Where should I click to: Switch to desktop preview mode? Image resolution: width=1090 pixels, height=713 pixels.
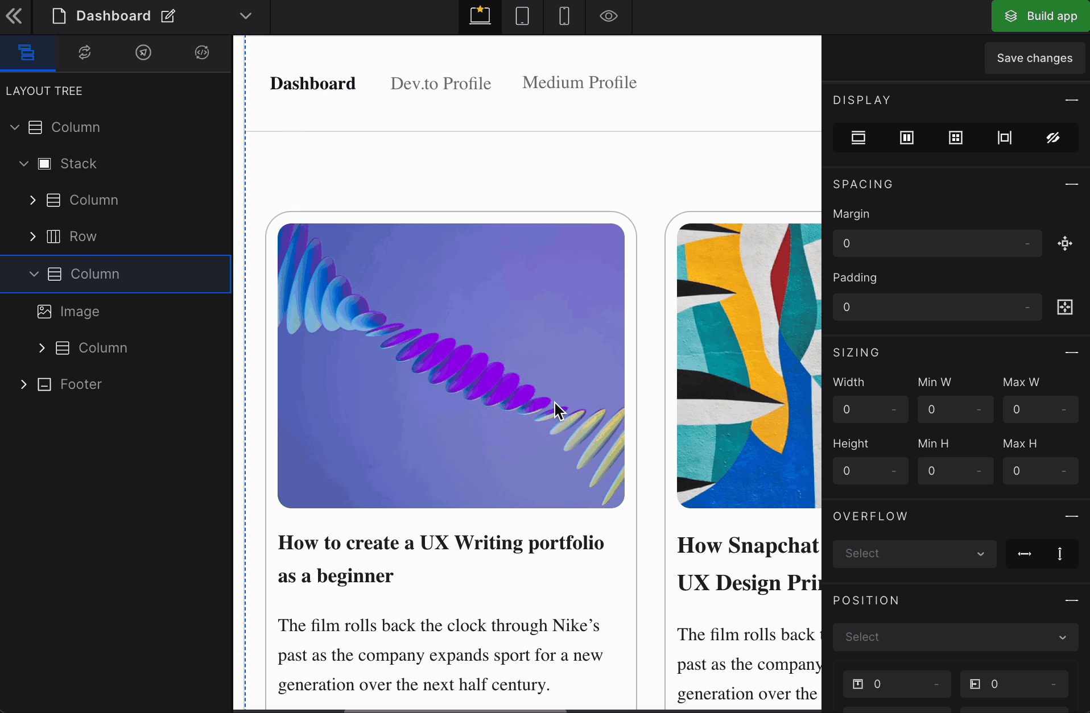pyautogui.click(x=480, y=16)
